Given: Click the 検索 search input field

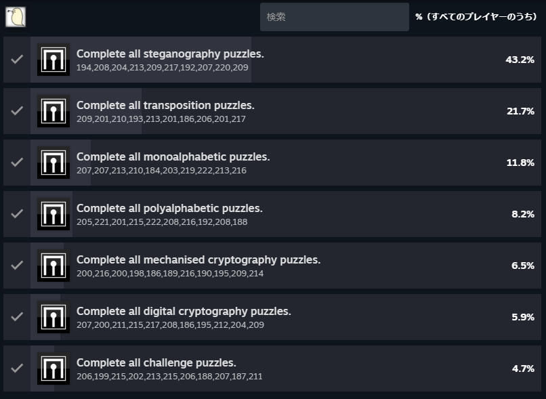Looking at the screenshot, I should pos(334,17).
